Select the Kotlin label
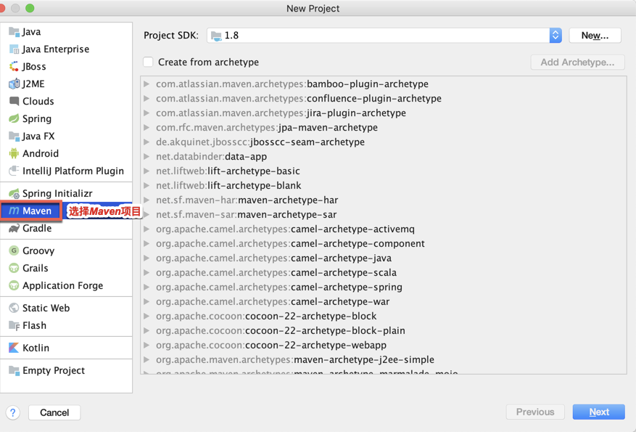 click(36, 348)
